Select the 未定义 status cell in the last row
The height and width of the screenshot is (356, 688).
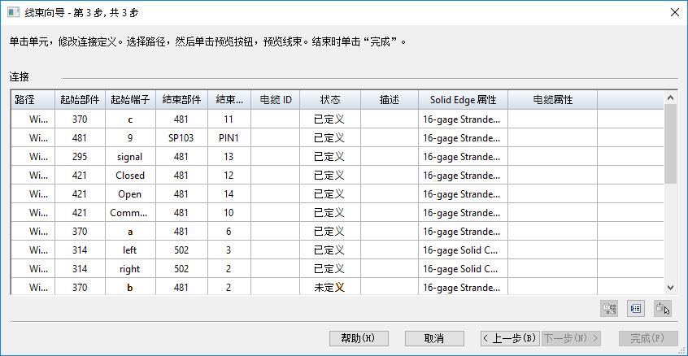[329, 287]
